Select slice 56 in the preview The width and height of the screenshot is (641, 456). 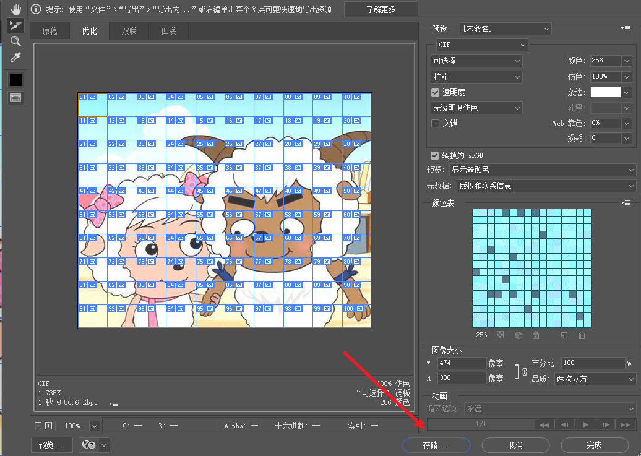(239, 223)
